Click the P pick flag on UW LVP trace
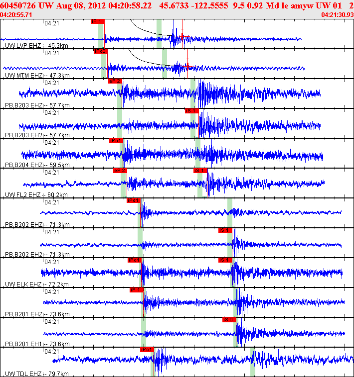354x377 pixels. pyautogui.click(x=98, y=21)
